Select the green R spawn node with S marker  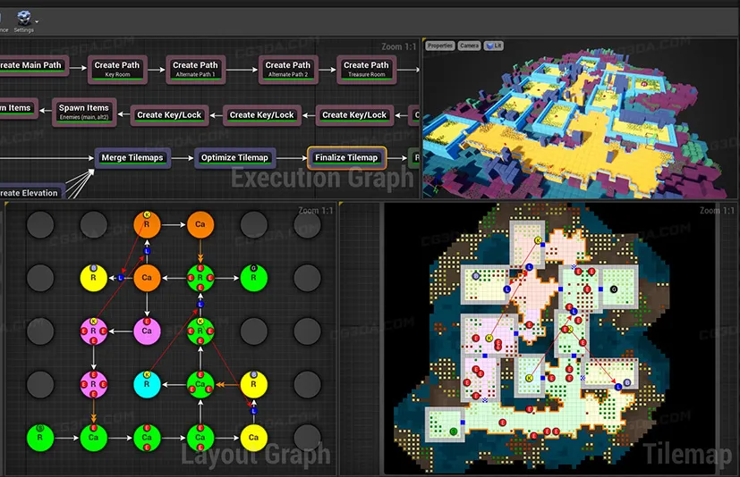click(40, 438)
